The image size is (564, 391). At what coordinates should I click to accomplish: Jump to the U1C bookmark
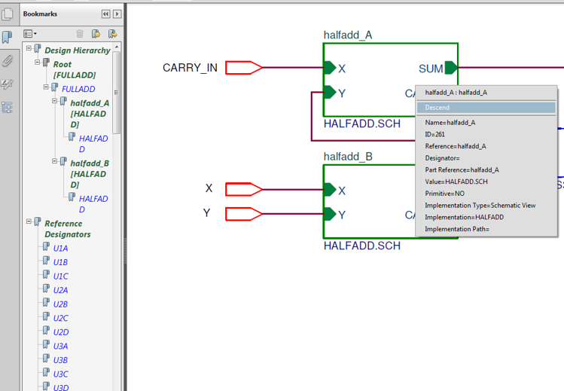61,276
